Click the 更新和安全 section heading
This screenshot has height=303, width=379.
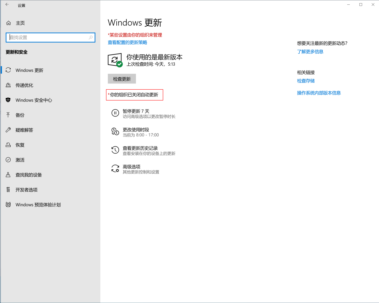click(17, 52)
